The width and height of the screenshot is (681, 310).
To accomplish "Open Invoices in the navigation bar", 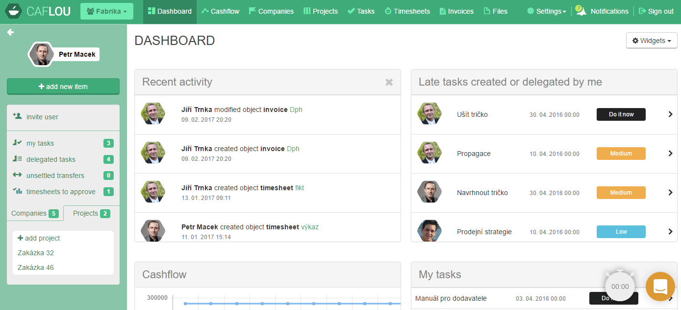I will pyautogui.click(x=456, y=11).
